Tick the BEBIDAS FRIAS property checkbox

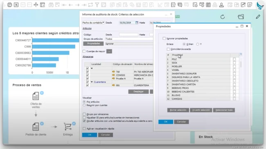[234, 88]
